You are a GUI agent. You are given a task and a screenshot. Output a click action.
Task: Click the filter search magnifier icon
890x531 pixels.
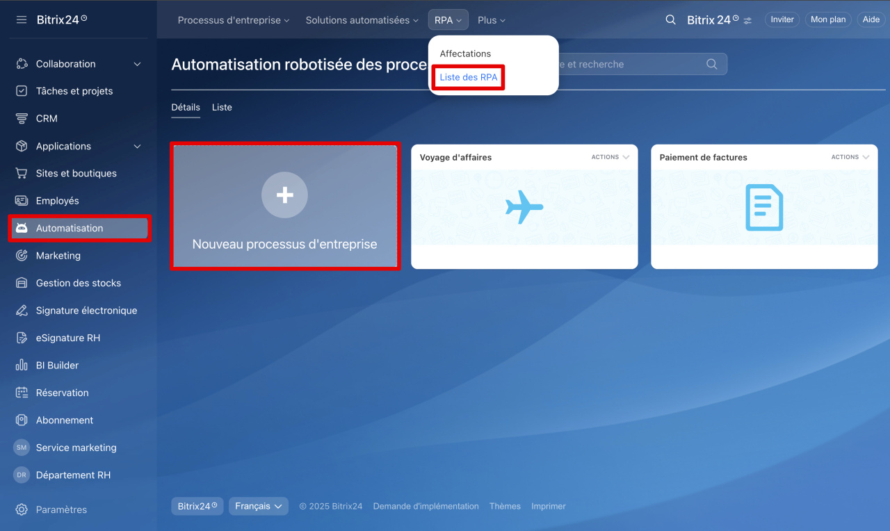pyautogui.click(x=711, y=64)
